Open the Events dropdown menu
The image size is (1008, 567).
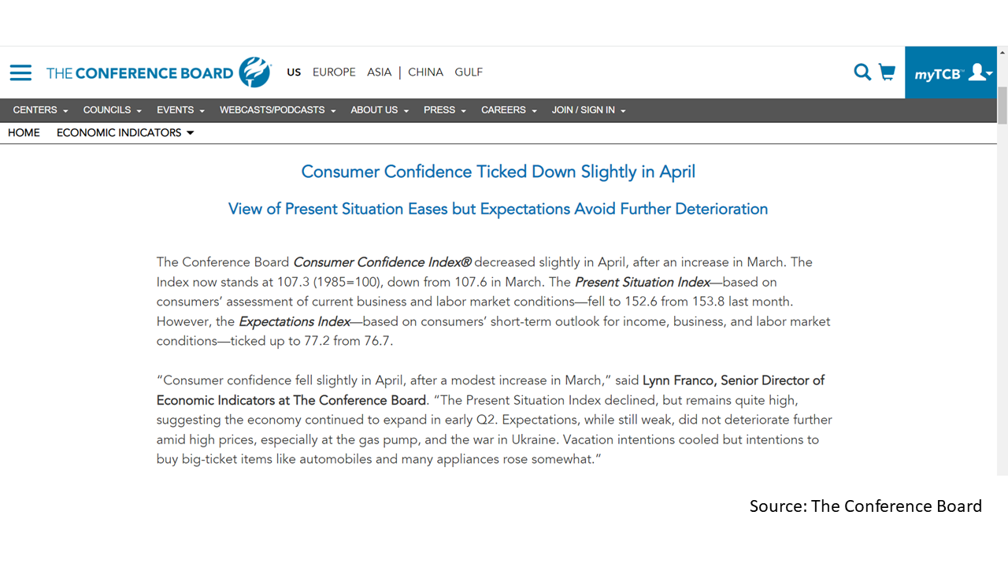tap(180, 110)
